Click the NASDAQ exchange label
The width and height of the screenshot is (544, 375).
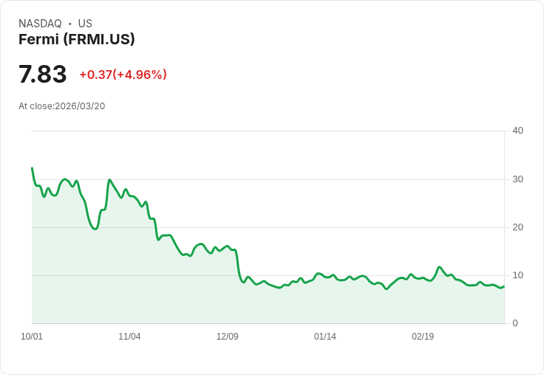[40, 24]
